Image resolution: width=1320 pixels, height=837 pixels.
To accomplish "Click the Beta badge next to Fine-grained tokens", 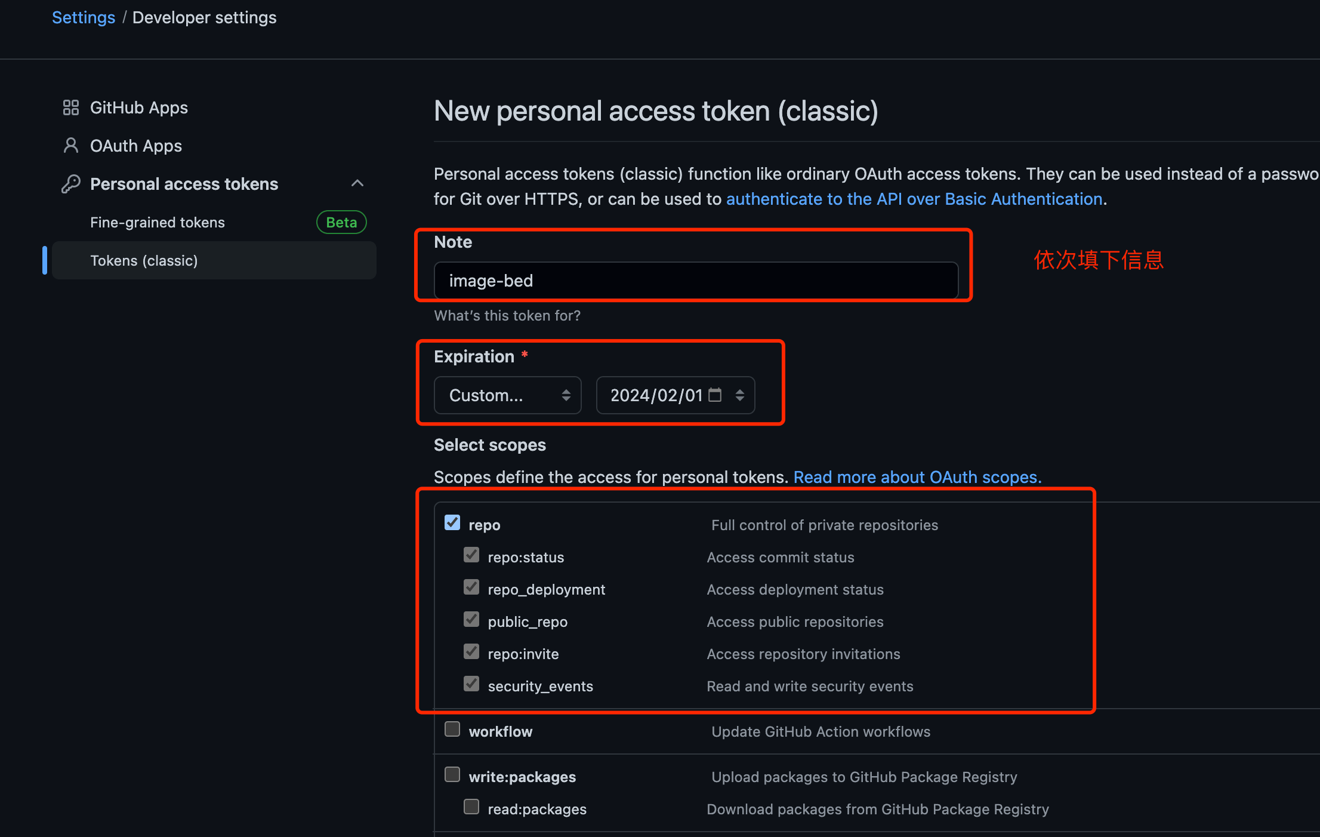I will pyautogui.click(x=341, y=222).
